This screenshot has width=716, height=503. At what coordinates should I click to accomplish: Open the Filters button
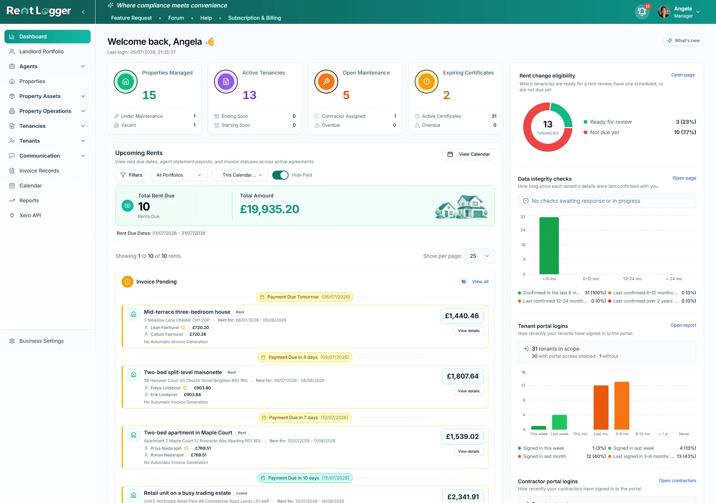[x=131, y=175]
